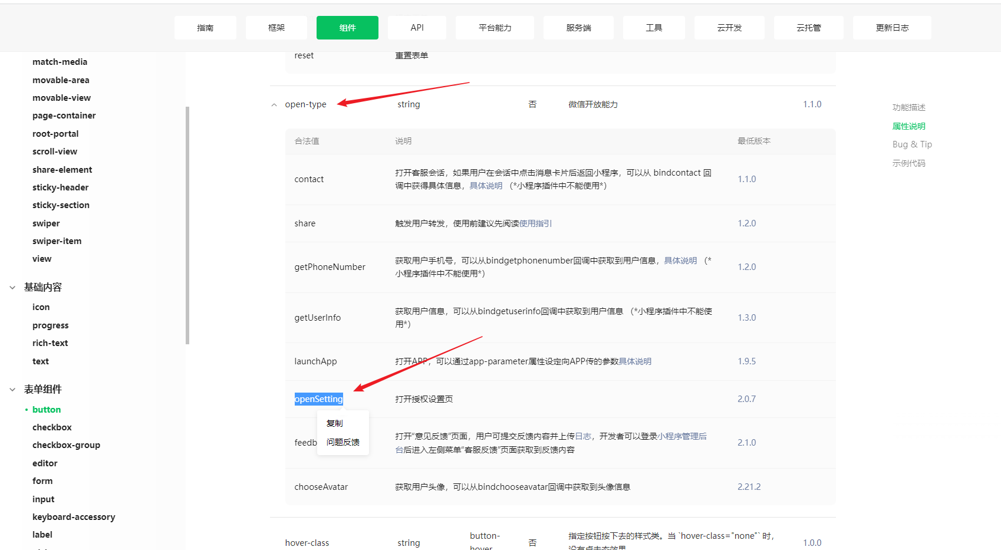Screen dimensions: 1001x550
Task: Click the hover-class property name
Action: [307, 543]
